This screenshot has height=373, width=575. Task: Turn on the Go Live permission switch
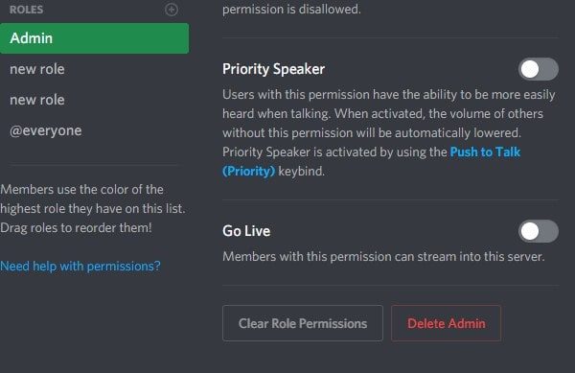click(538, 231)
